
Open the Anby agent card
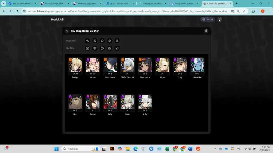145,103
